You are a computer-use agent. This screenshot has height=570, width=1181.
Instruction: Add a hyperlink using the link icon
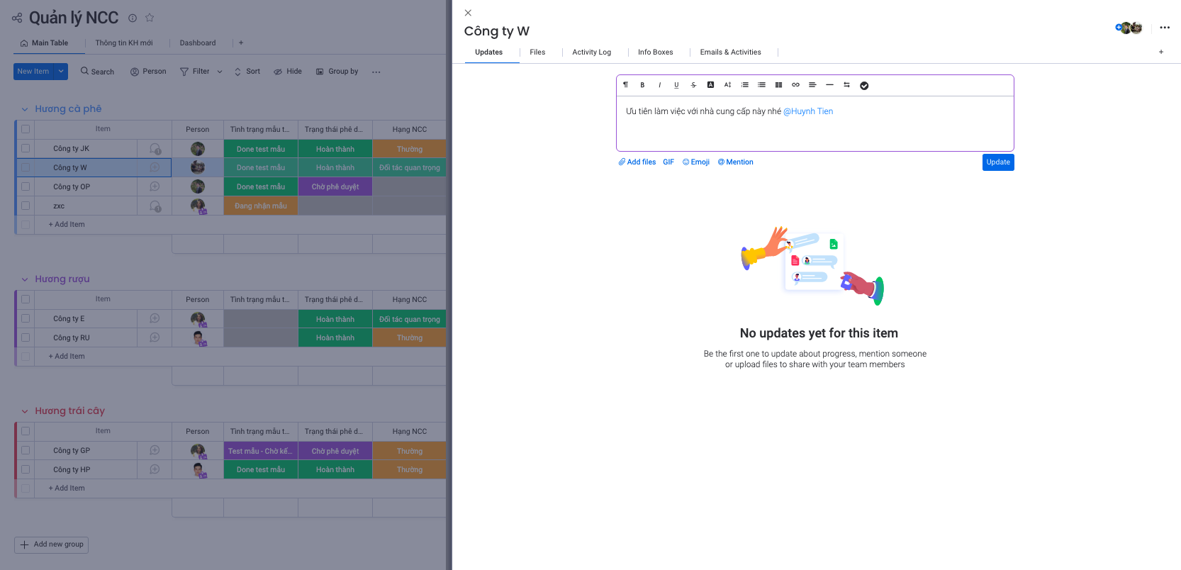795,85
